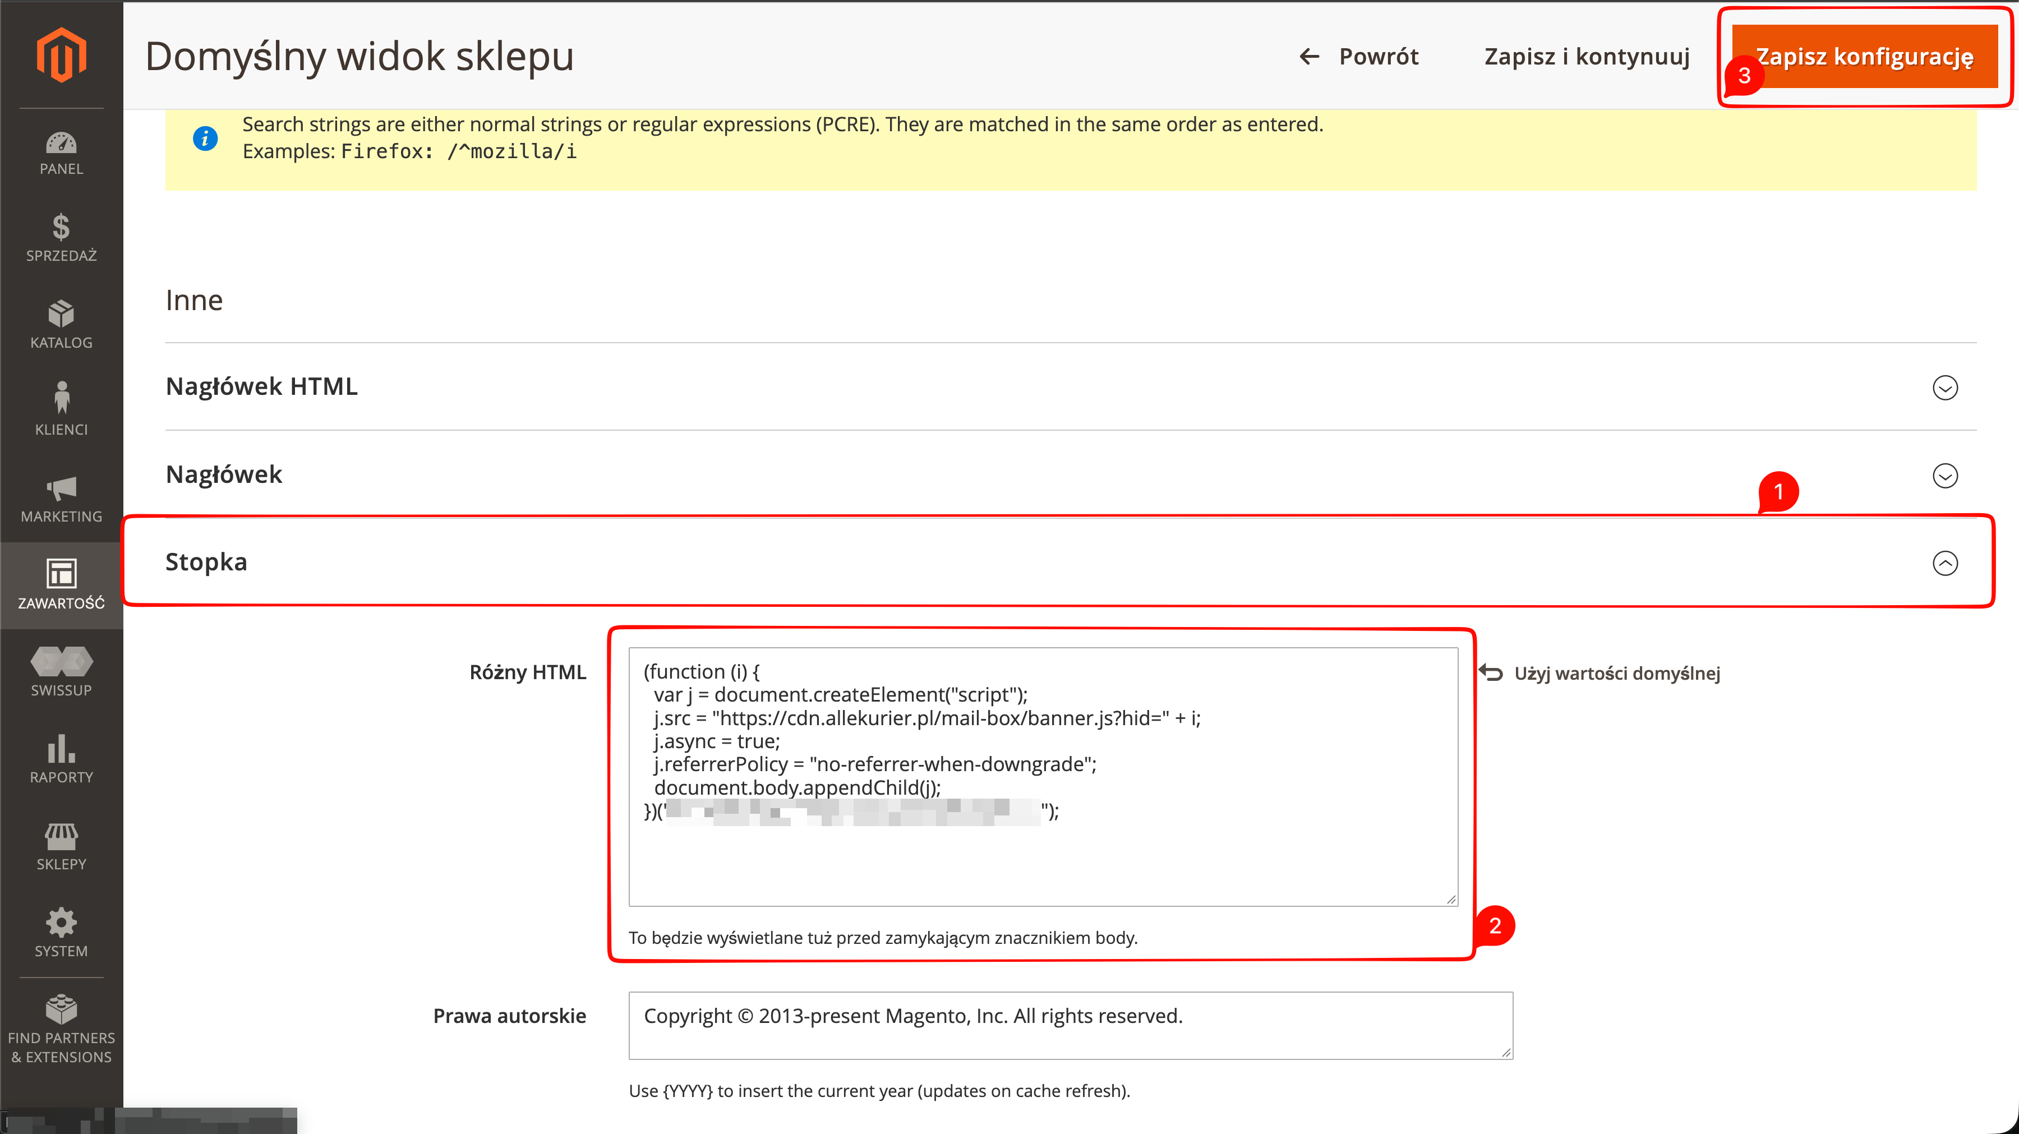Open the System menu
Image resolution: width=2019 pixels, height=1134 pixels.
tap(61, 933)
